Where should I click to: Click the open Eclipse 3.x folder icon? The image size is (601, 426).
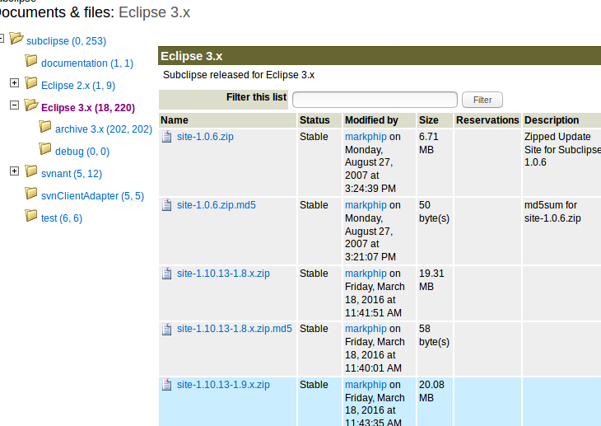pos(31,105)
